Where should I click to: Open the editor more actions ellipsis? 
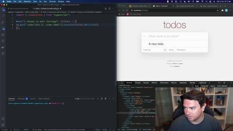pos(113,9)
